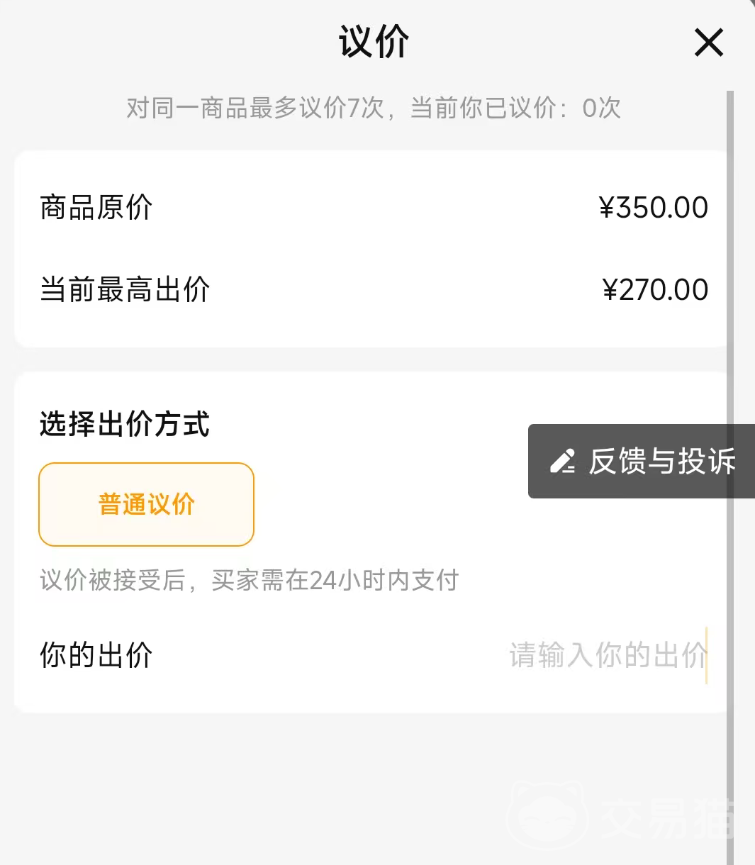This screenshot has width=755, height=865.
Task: Click the ¥350.00 original price
Action: click(653, 208)
